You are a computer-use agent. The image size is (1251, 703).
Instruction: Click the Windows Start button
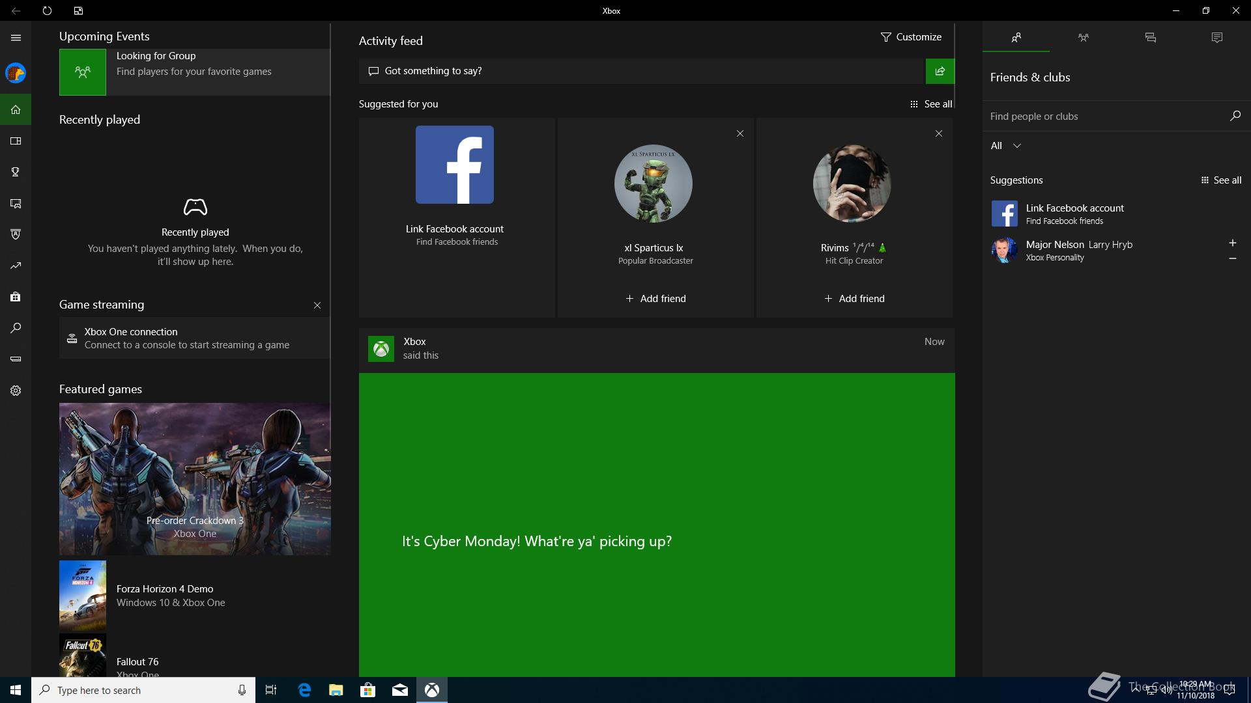(16, 690)
